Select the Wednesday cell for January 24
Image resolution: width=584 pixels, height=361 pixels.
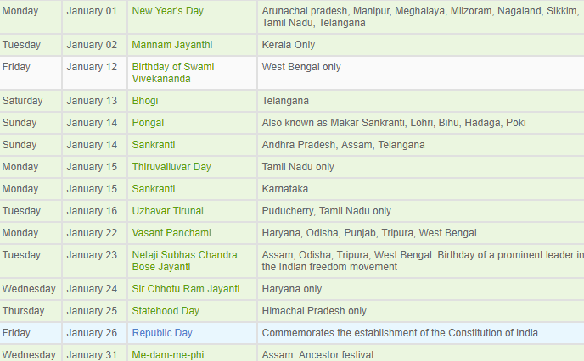pyautogui.click(x=31, y=289)
